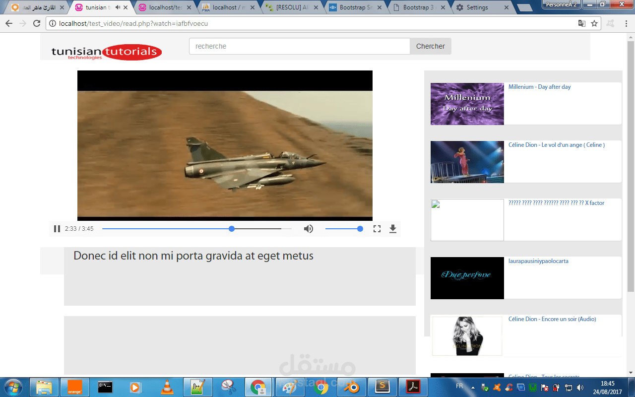Switch to the Bootstrap 3 tab
The width and height of the screenshot is (635, 397).
419,7
